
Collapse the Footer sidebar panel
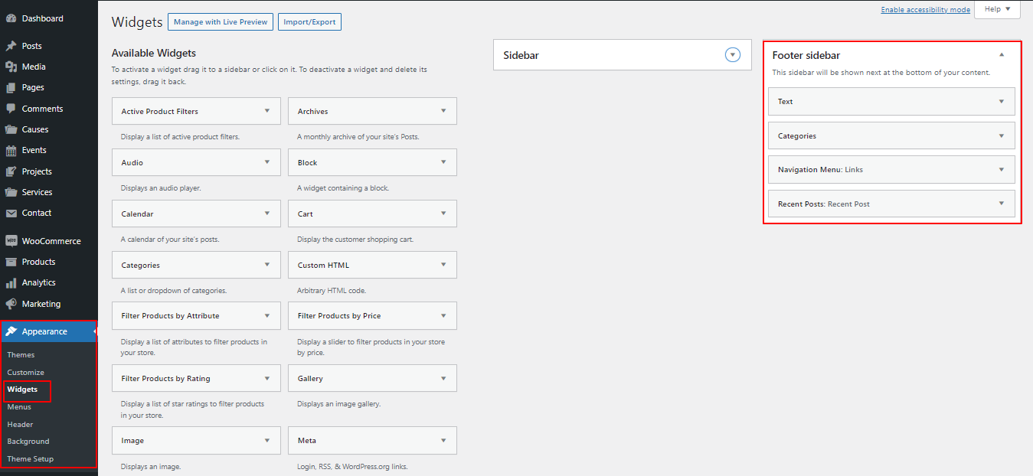coord(1001,55)
